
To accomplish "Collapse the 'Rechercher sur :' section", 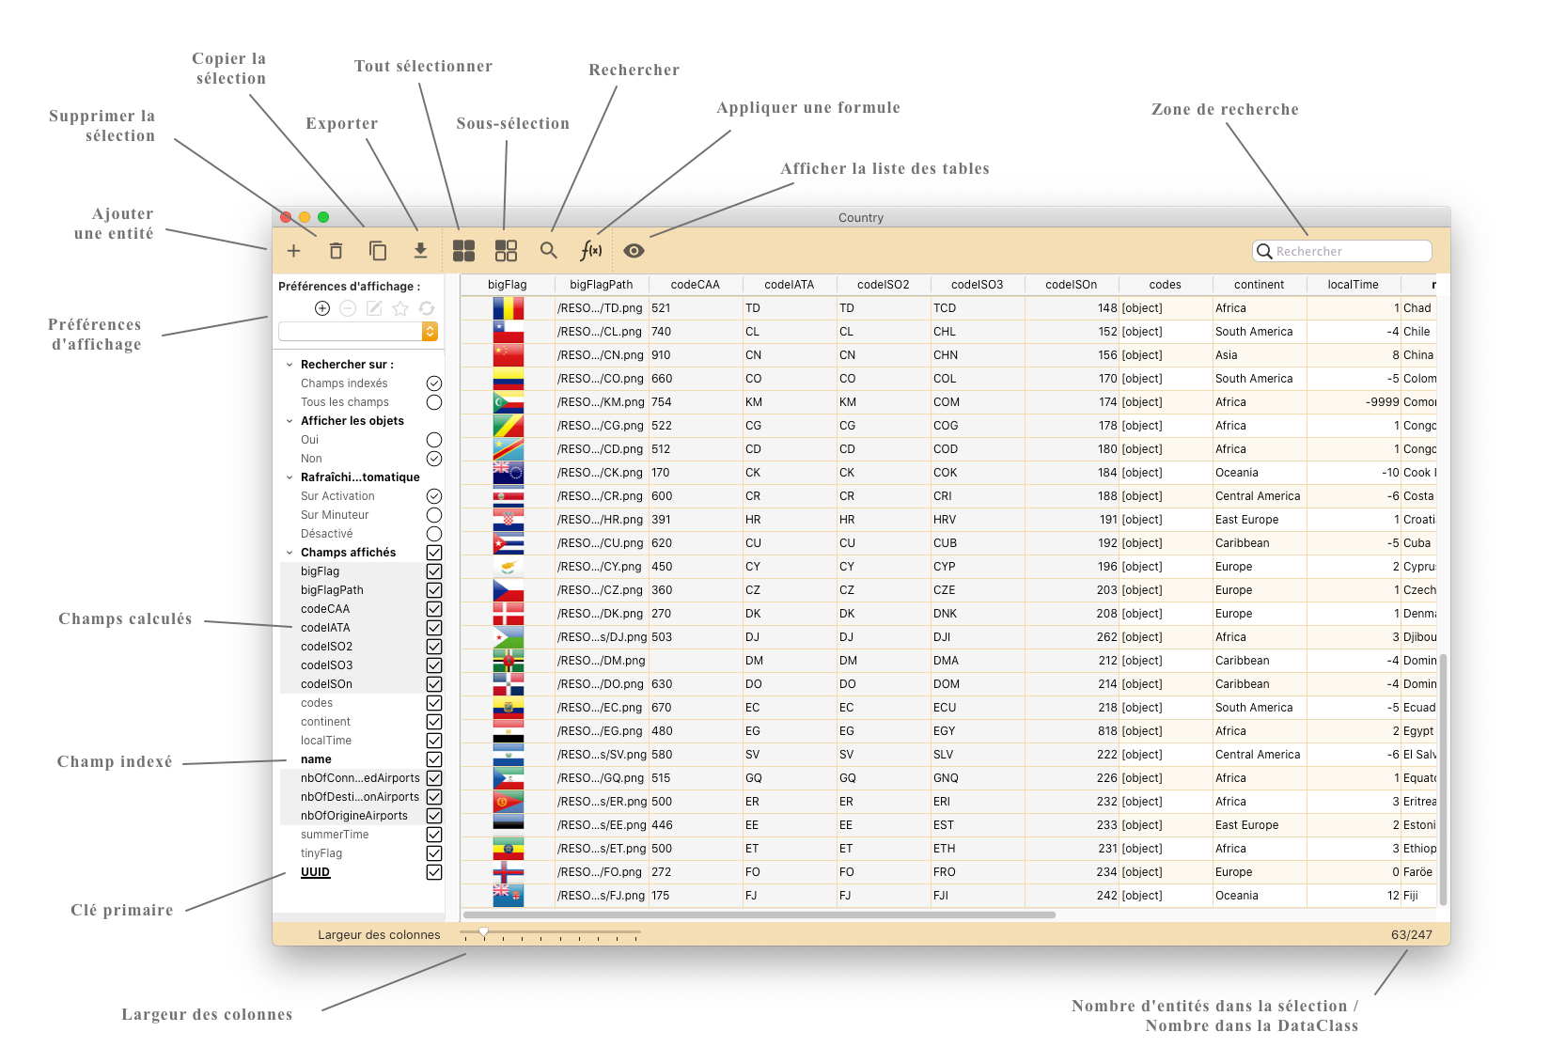I will [x=290, y=365].
